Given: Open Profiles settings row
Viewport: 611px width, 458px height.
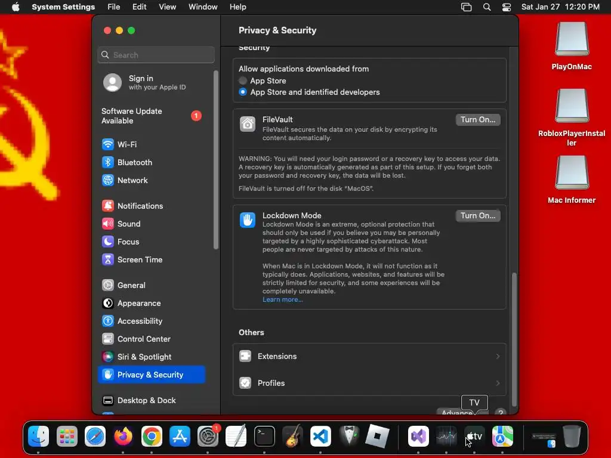Looking at the screenshot, I should click(x=369, y=383).
